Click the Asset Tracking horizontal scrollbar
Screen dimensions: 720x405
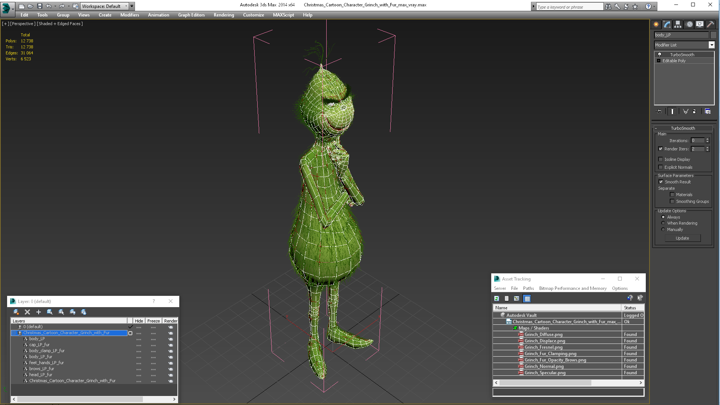(x=568, y=383)
